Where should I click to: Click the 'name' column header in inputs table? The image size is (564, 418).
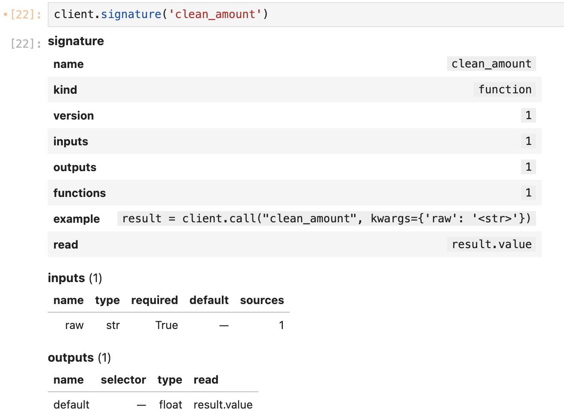[68, 300]
